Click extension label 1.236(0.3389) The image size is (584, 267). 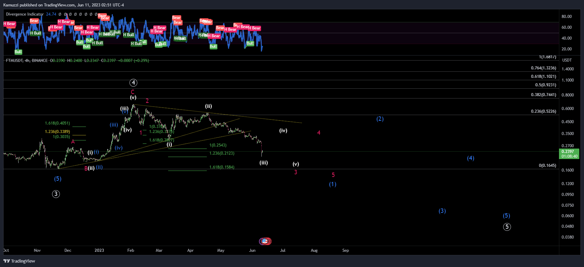tap(57, 132)
